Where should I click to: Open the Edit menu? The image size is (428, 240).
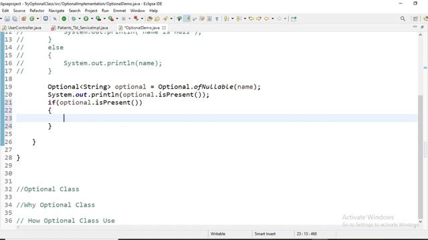pos(5,11)
